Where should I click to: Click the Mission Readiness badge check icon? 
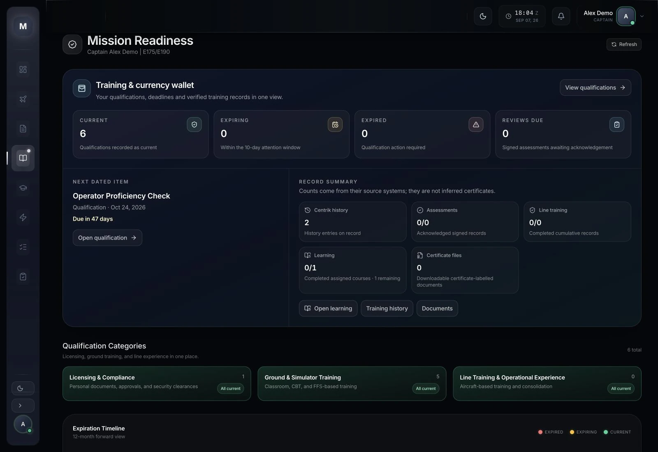pos(72,44)
